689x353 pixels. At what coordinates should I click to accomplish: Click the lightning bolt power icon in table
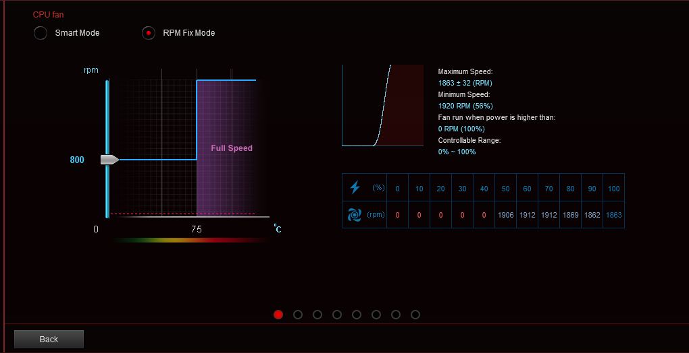(x=355, y=188)
